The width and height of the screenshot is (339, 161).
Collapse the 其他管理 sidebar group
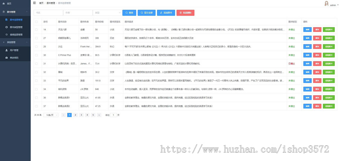pyautogui.click(x=15, y=42)
